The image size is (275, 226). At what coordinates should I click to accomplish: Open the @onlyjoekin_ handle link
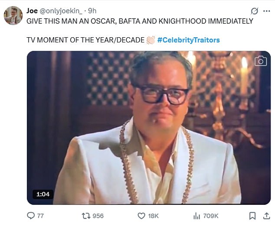pyautogui.click(x=62, y=11)
